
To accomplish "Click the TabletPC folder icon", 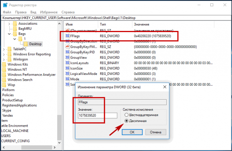I will (10, 49).
